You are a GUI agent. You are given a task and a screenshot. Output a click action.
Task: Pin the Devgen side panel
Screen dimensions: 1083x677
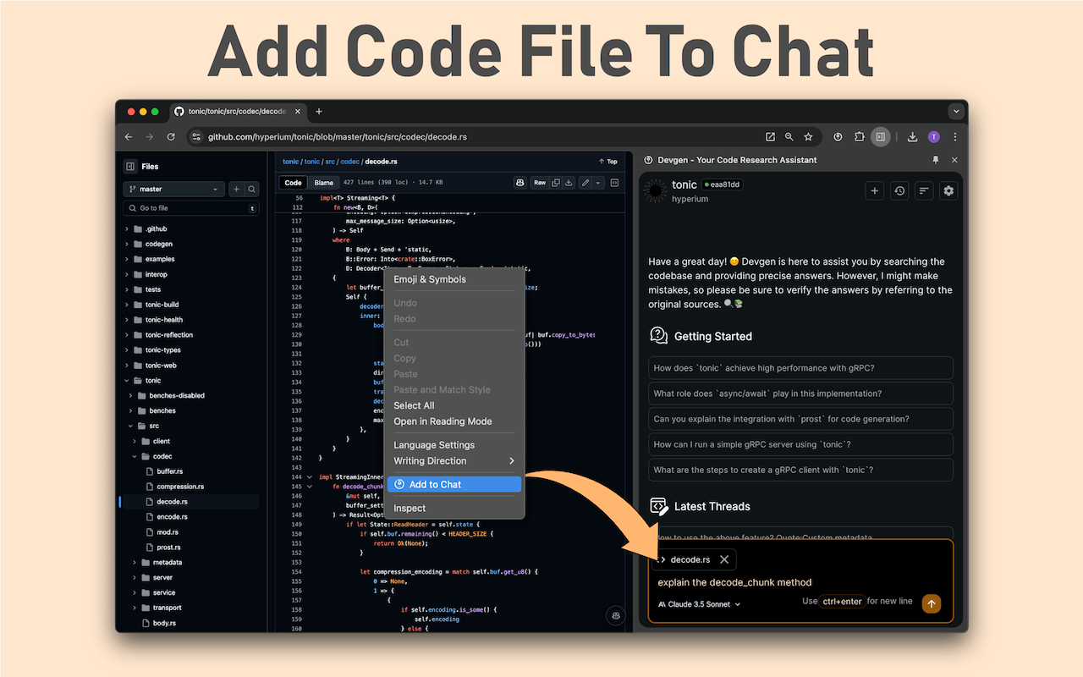point(935,160)
